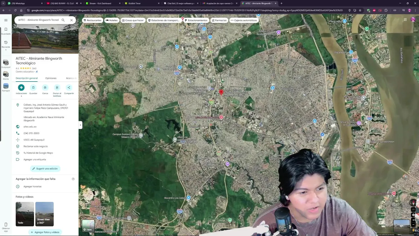The image size is (419, 236).
Task: Open the Street View y 360° thumbnail
Action: click(45, 214)
